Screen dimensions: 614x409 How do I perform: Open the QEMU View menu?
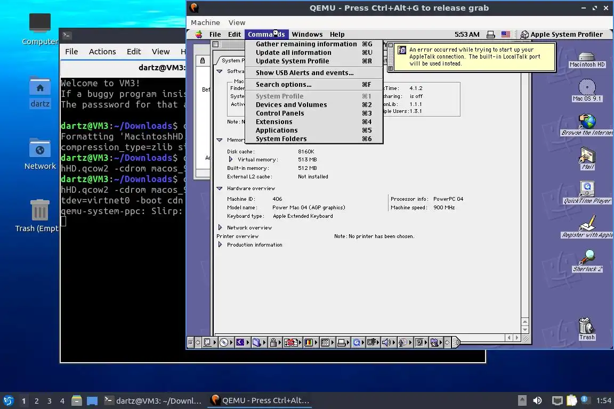[237, 23]
